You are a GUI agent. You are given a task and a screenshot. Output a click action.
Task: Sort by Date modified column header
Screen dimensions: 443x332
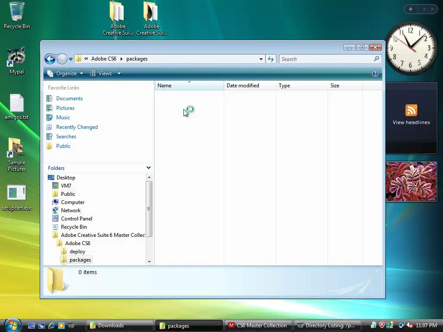[x=250, y=86]
